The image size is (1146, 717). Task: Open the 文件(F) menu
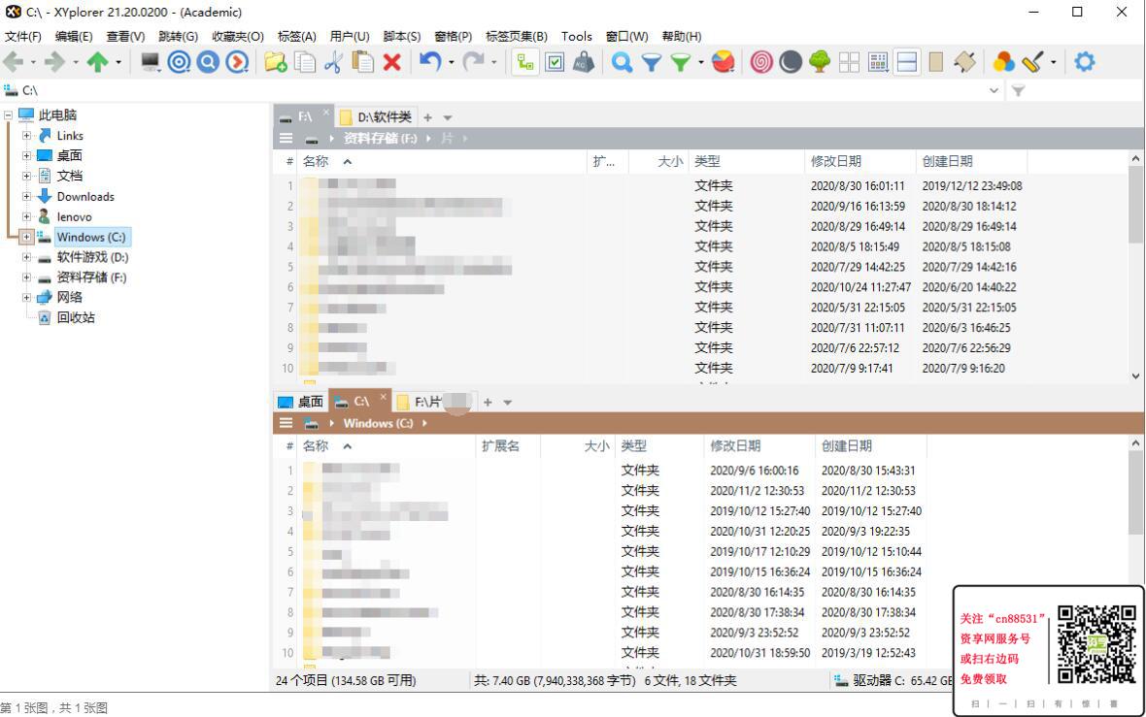tap(22, 36)
